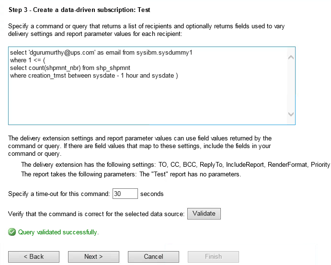This screenshot has width=331, height=265.
Task: Click the 'Specify a time-out' label
Action: tap(59, 194)
